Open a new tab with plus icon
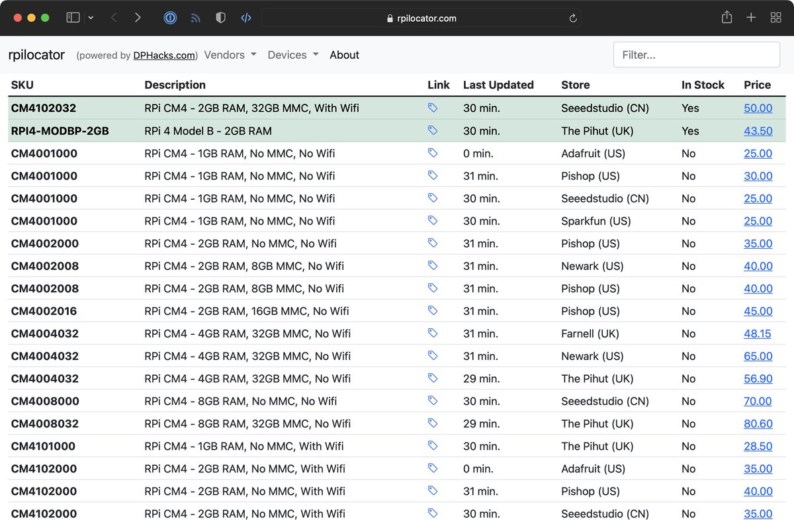 (751, 18)
